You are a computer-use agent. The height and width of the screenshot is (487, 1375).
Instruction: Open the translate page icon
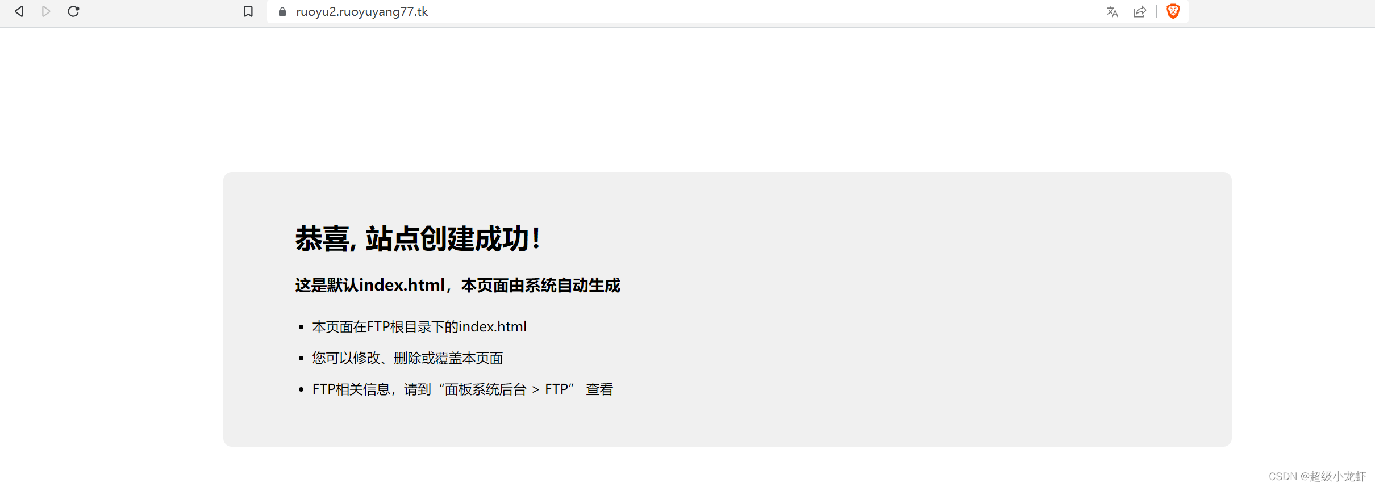tap(1112, 12)
